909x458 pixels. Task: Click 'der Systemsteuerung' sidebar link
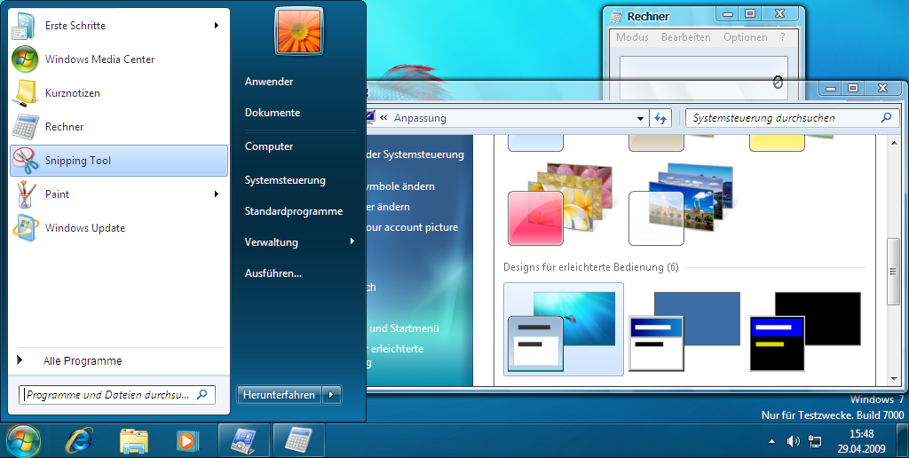click(x=415, y=154)
